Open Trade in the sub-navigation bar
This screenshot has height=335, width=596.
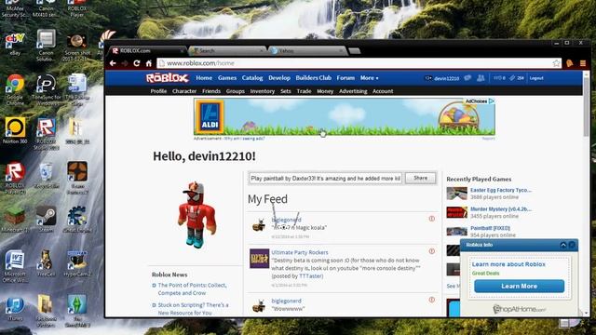point(304,91)
